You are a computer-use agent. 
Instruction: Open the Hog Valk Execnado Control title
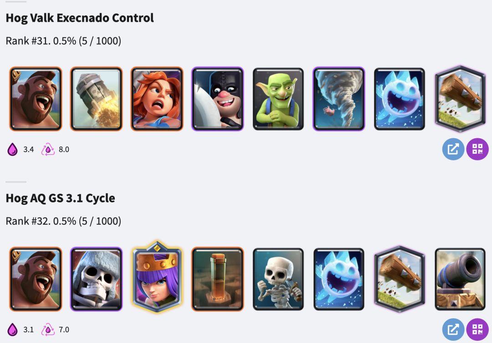point(80,18)
